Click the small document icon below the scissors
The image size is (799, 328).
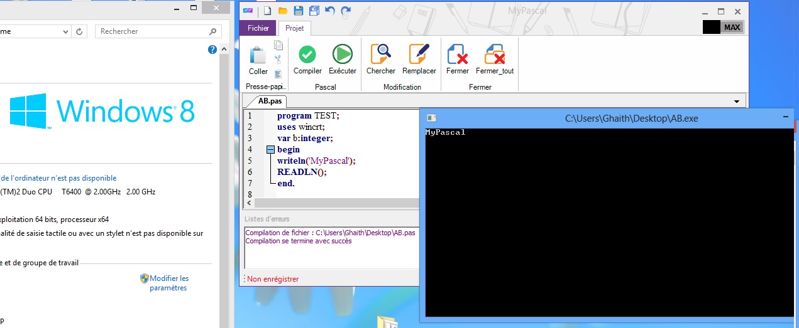click(x=278, y=74)
